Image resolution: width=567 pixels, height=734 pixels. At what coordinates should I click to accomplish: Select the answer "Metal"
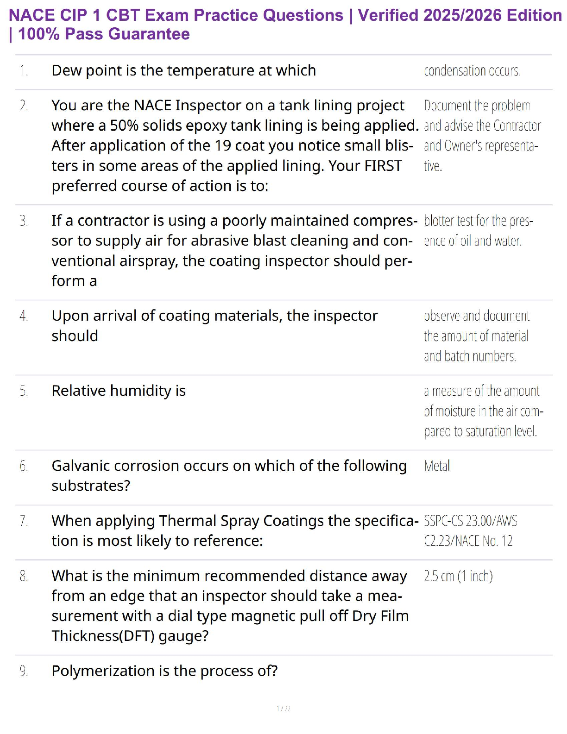pos(437,466)
